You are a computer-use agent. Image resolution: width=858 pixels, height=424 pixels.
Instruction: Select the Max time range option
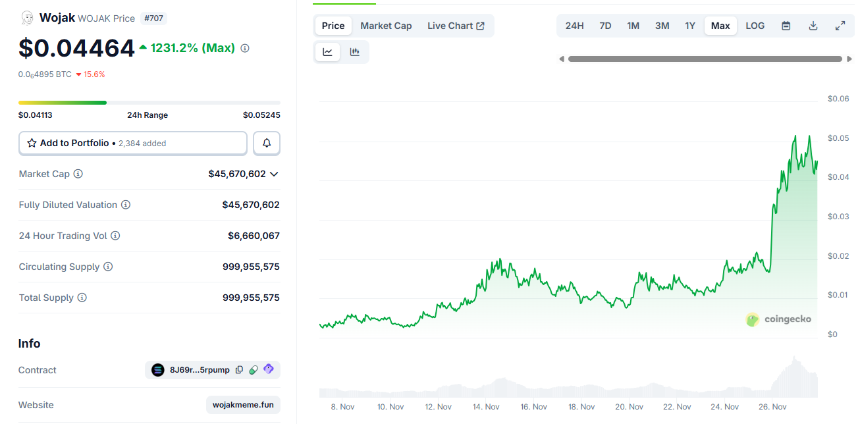coord(720,25)
